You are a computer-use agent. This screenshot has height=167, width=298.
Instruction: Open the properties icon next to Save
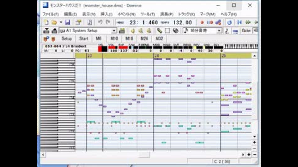click(79, 22)
